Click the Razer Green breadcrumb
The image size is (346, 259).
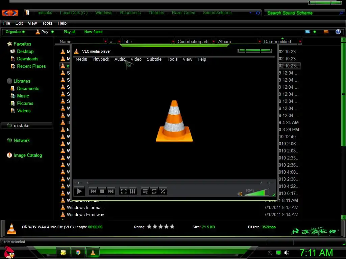pyautogui.click(x=183, y=13)
